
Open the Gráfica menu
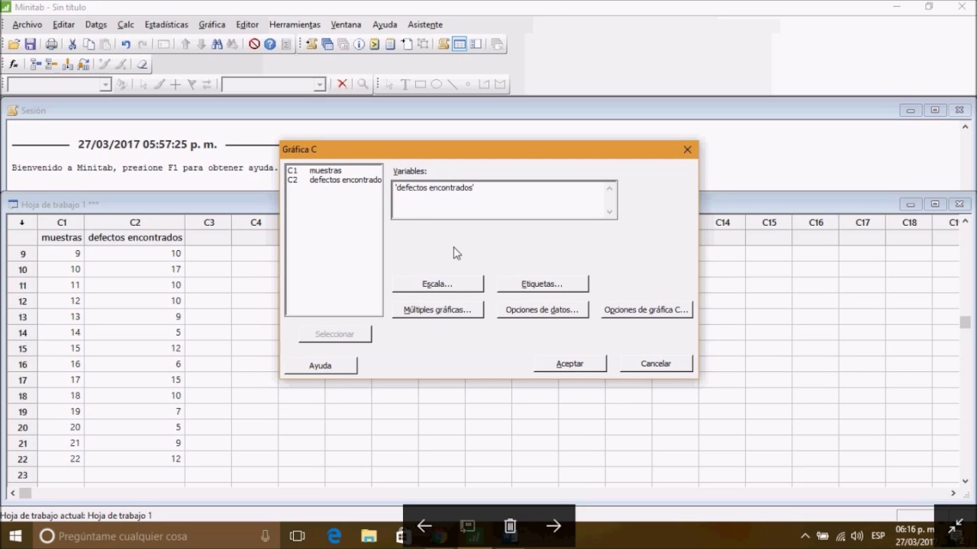(x=211, y=24)
